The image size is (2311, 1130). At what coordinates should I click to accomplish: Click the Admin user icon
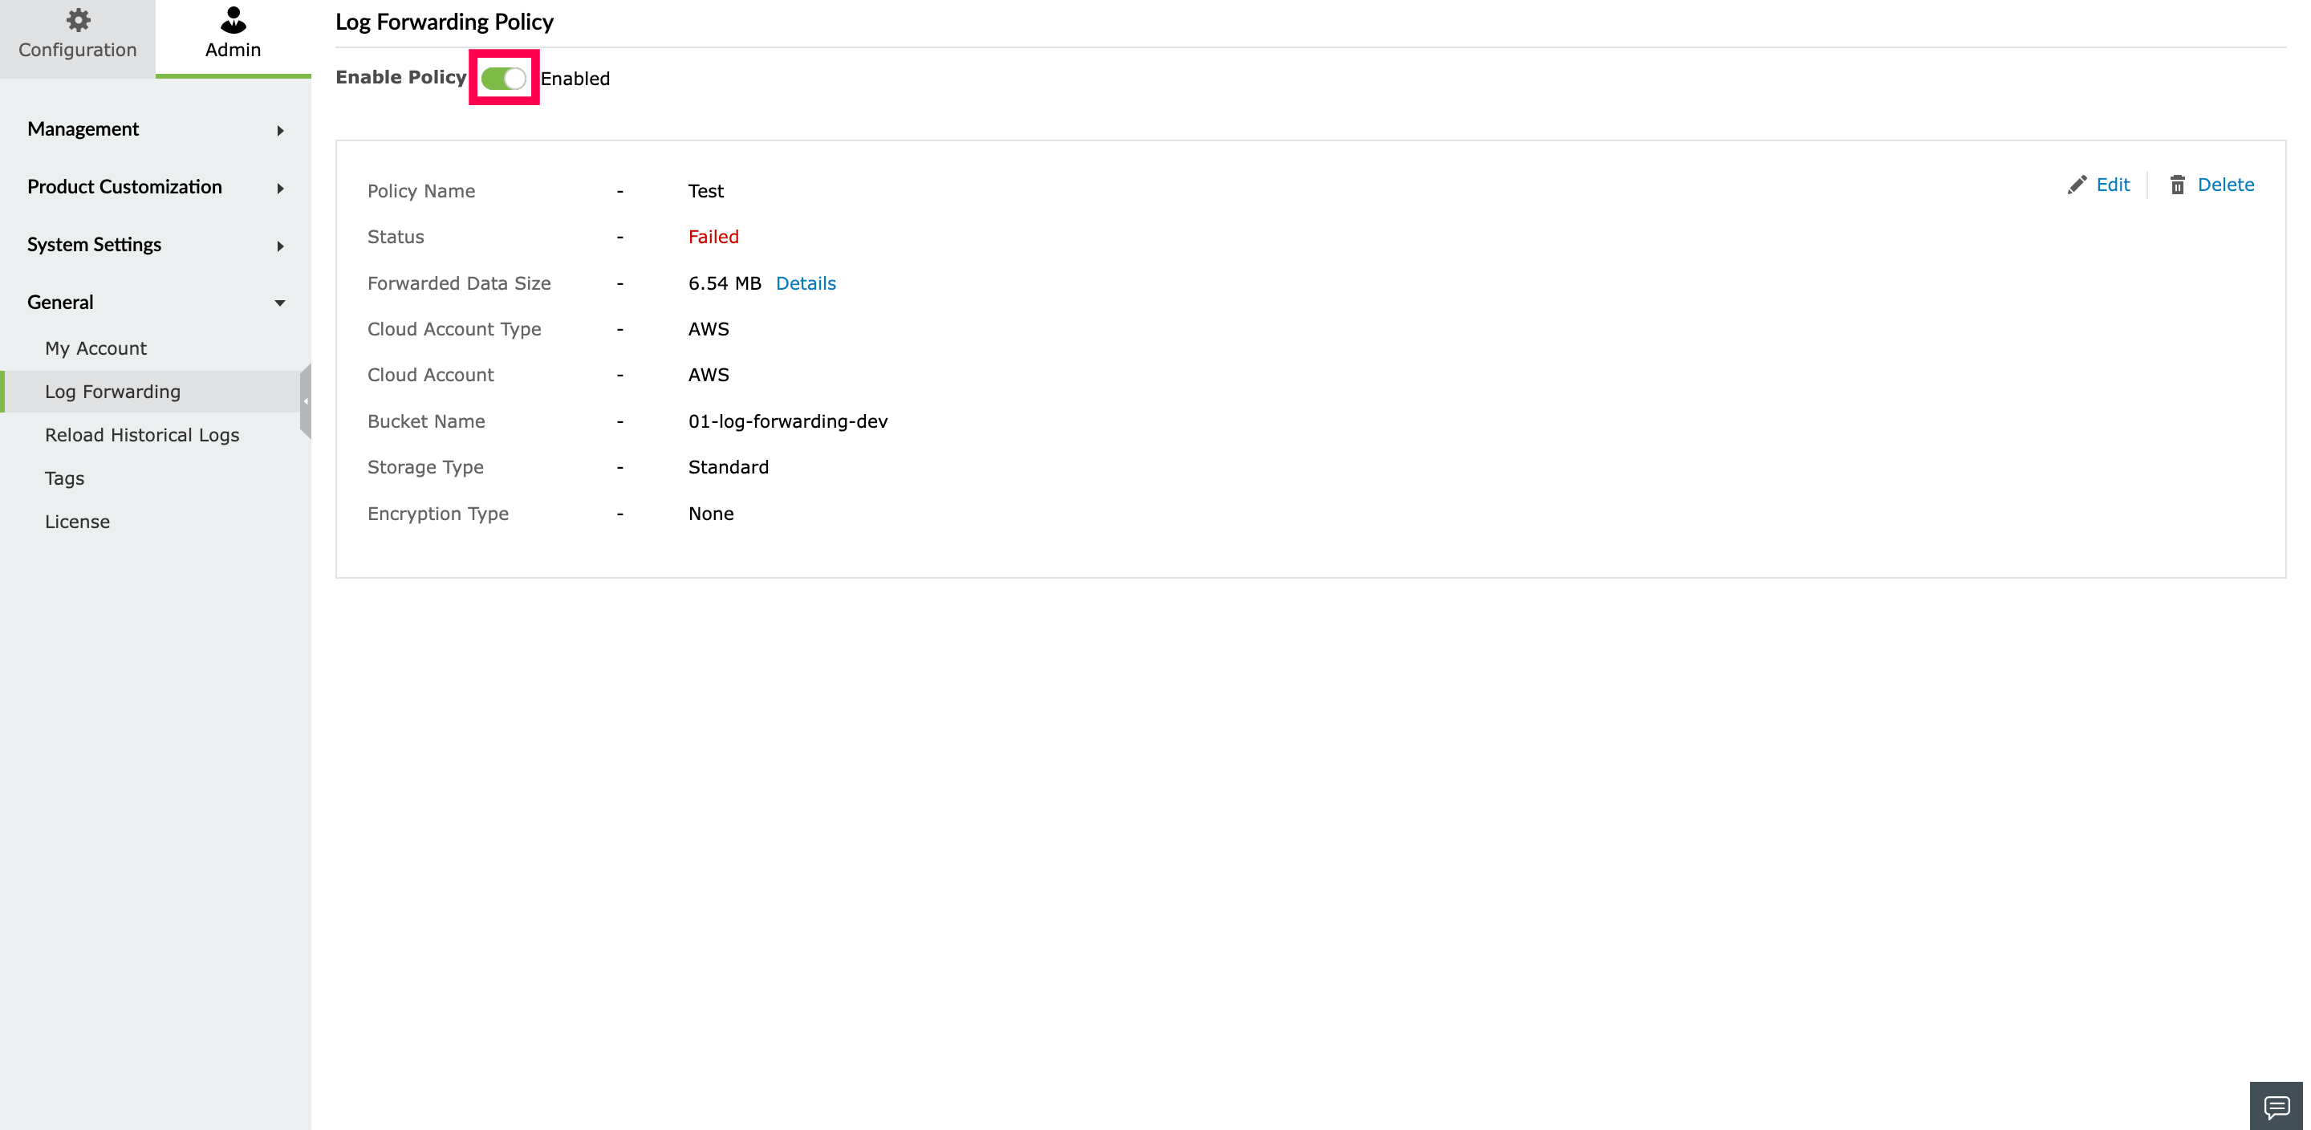[234, 20]
